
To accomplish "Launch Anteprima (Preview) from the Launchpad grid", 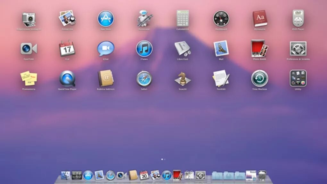I will point(67,18).
